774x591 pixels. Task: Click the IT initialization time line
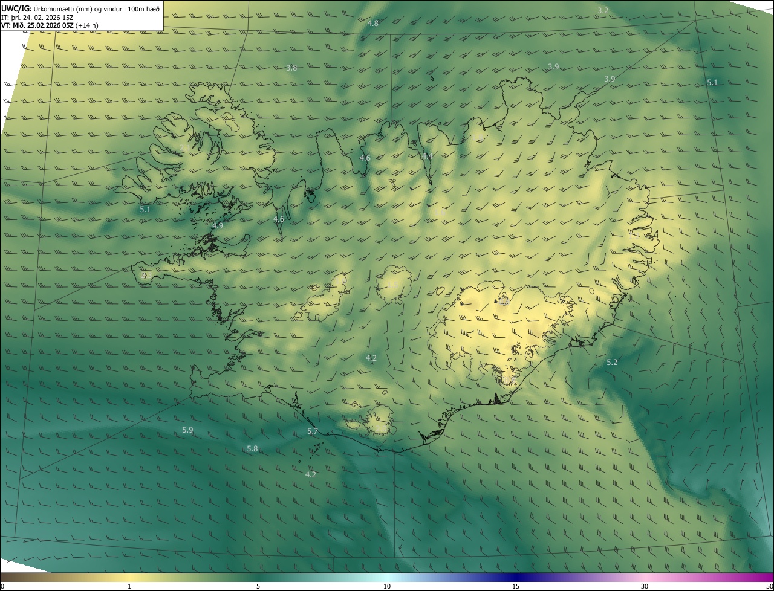(37, 18)
